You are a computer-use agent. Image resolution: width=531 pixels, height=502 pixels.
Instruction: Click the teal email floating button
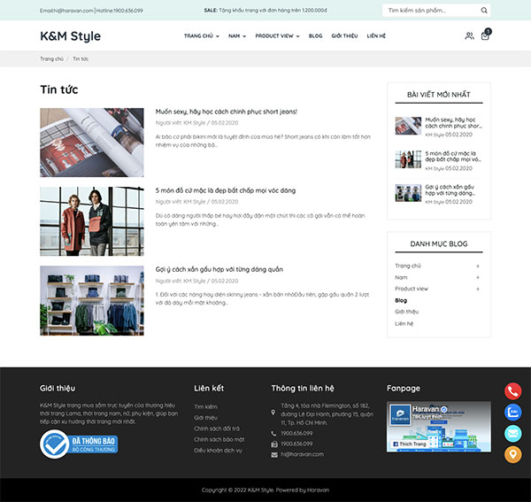point(512,434)
